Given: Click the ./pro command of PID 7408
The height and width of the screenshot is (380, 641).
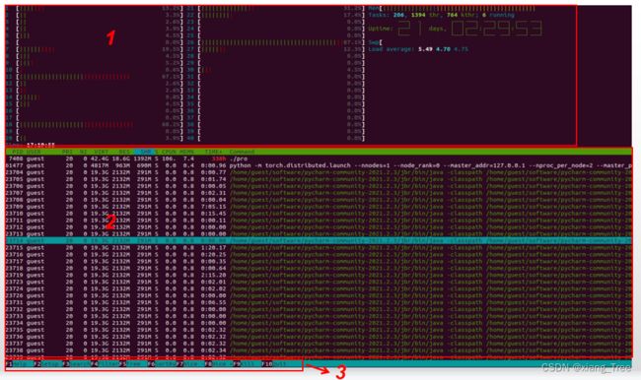Looking at the screenshot, I should pyautogui.click(x=239, y=158).
